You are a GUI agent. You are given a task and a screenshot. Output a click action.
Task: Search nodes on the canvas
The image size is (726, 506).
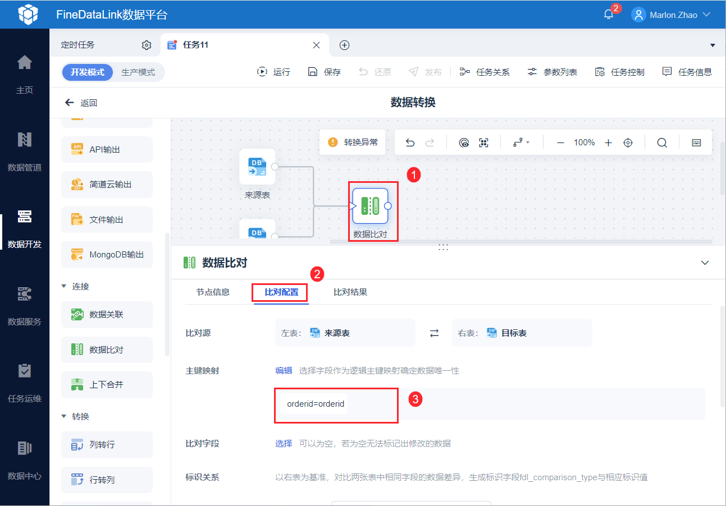662,142
